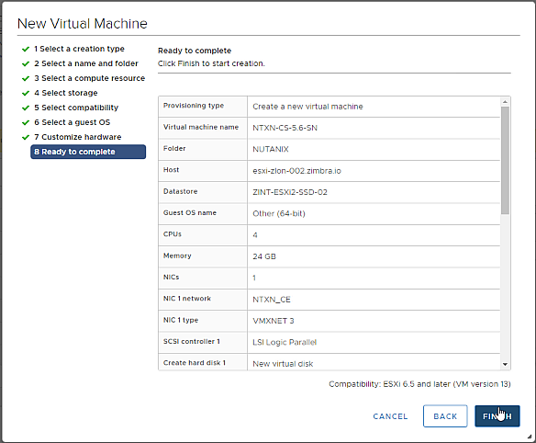The image size is (536, 443).
Task: Jump to step 3 Select a compute resource
Action: pyautogui.click(x=90, y=78)
